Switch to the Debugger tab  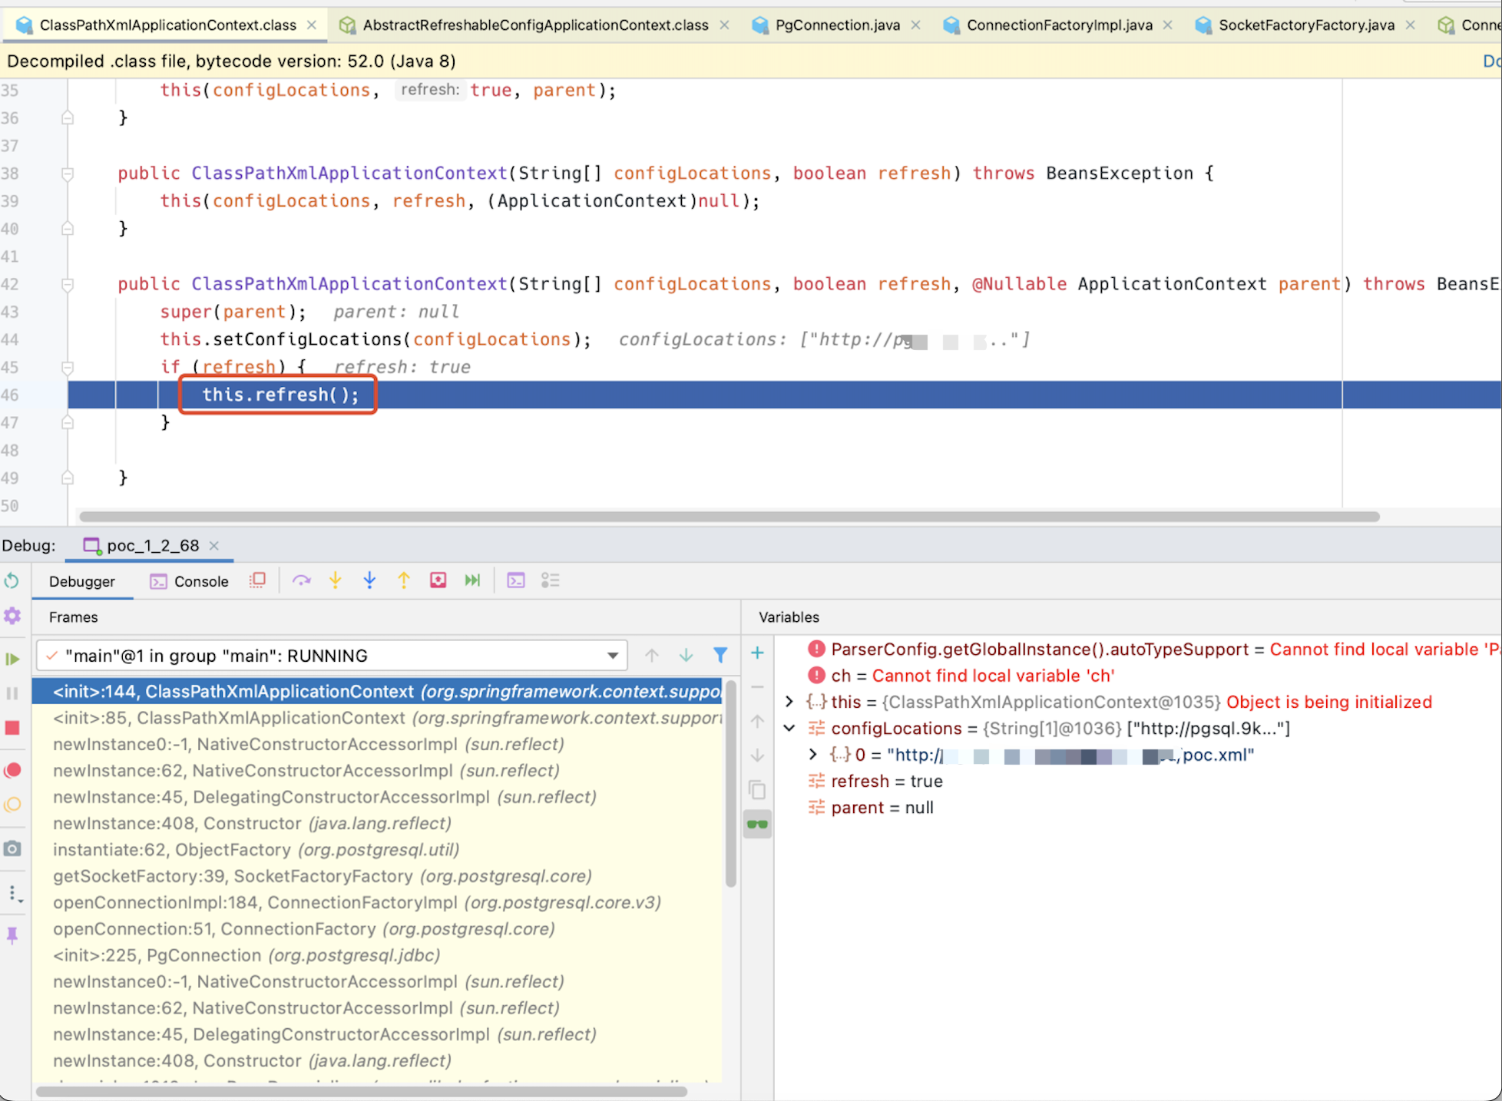(82, 581)
